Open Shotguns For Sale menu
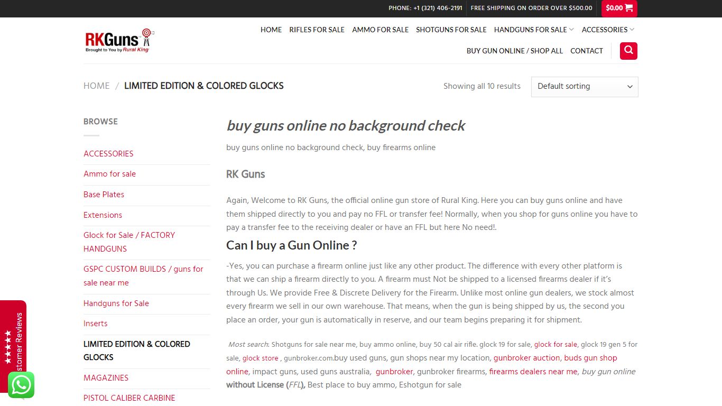The image size is (722, 406). point(451,30)
